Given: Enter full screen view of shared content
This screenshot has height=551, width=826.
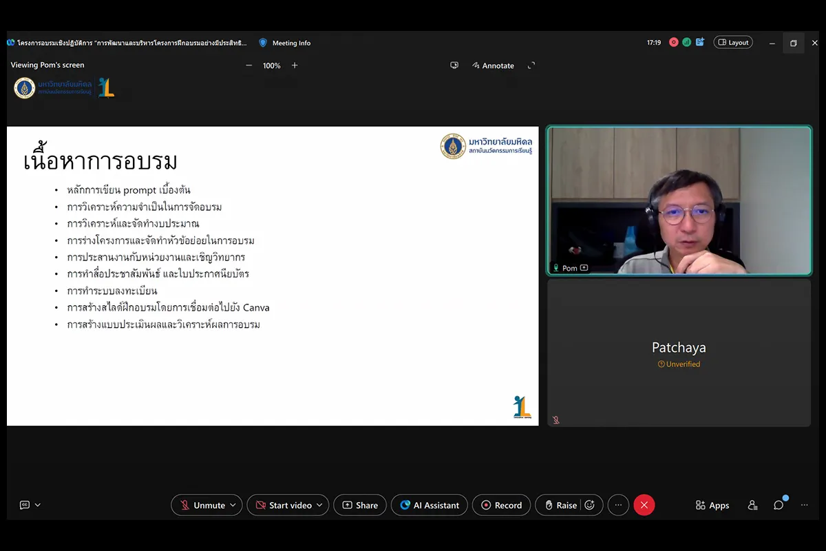Looking at the screenshot, I should click(531, 65).
